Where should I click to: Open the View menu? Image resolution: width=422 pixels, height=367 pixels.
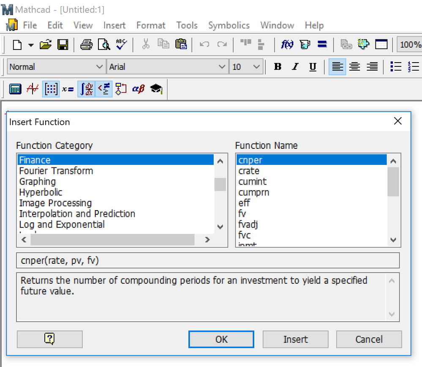pyautogui.click(x=83, y=25)
